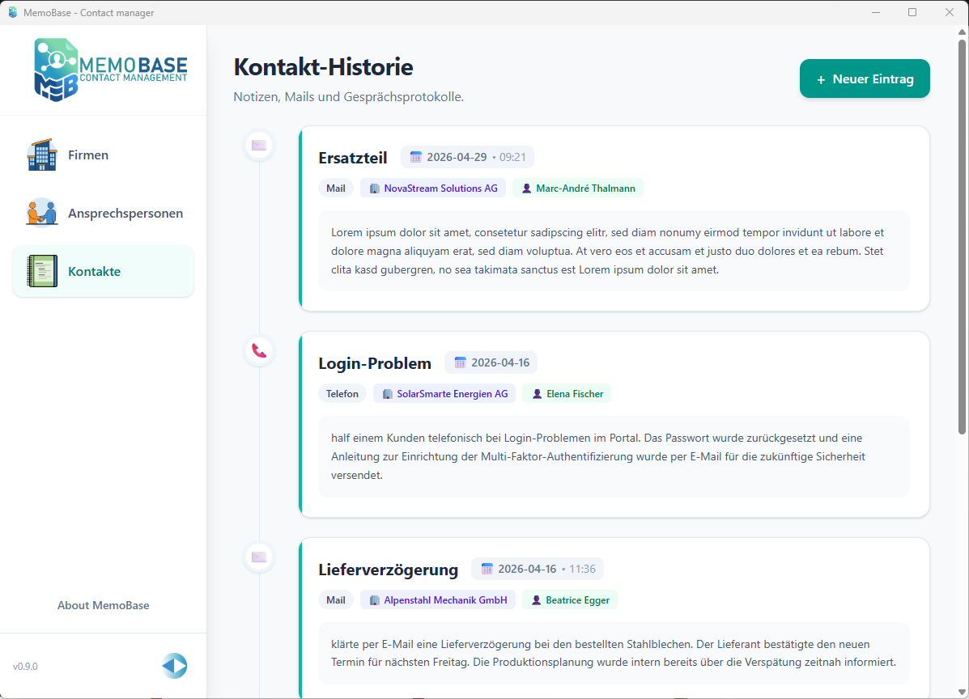
Task: Click the Kontakte notebook icon
Action: 42,271
